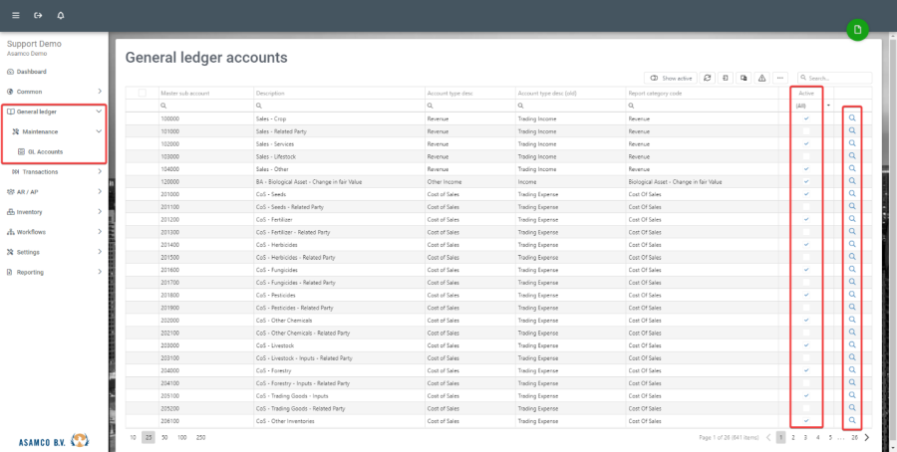Click the green document button
The height and width of the screenshot is (452, 897).
pyautogui.click(x=857, y=31)
